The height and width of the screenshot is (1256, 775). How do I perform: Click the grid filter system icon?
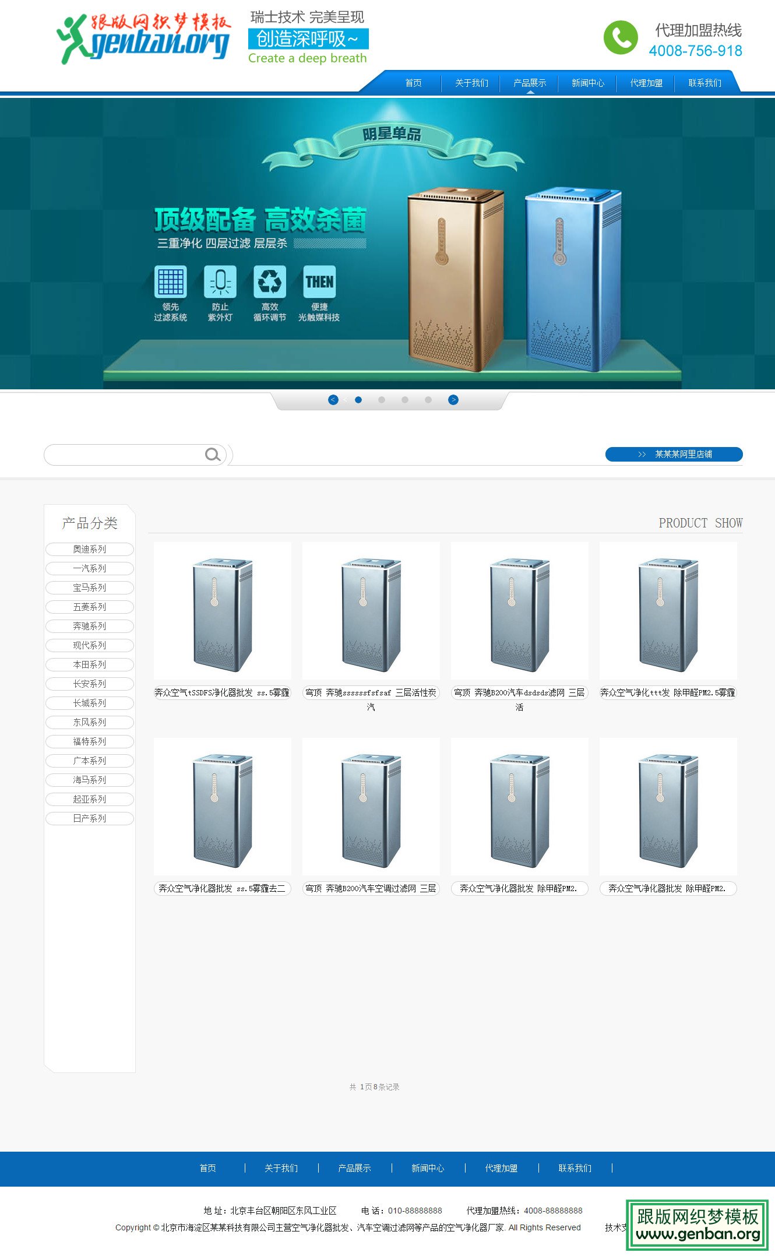coord(171,282)
